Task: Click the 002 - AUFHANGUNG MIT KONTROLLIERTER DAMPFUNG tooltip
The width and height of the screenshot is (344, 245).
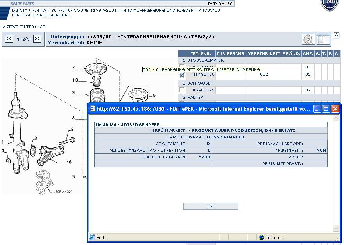Action: coord(202,69)
